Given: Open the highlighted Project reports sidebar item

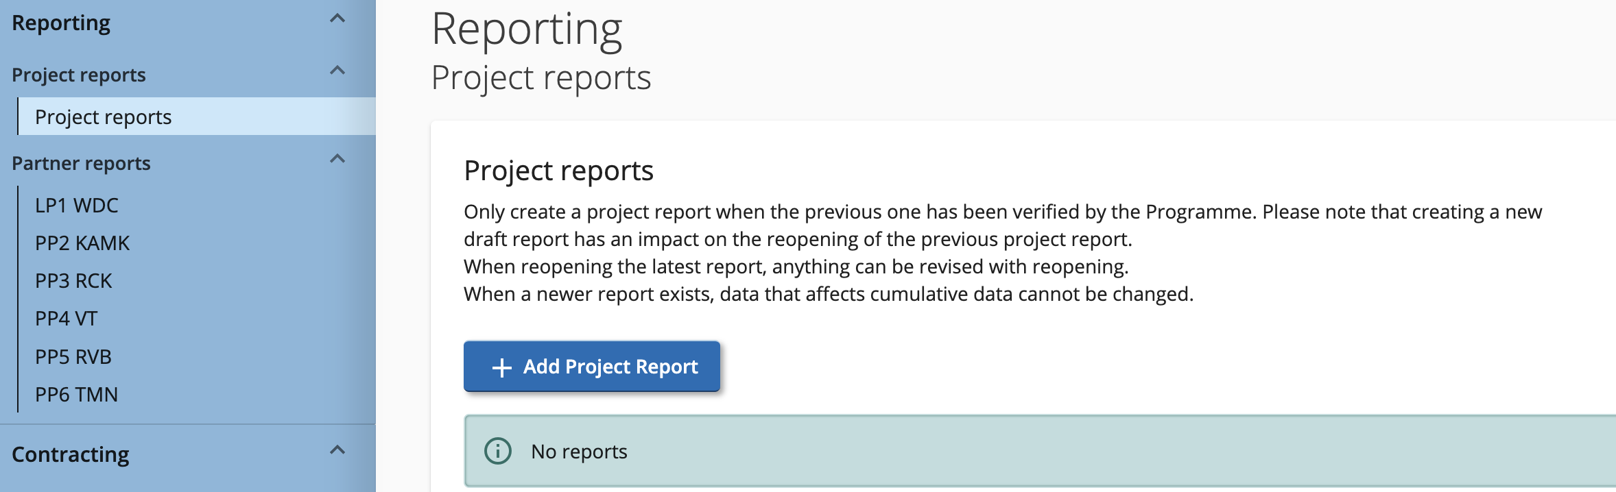Looking at the screenshot, I should 104,116.
